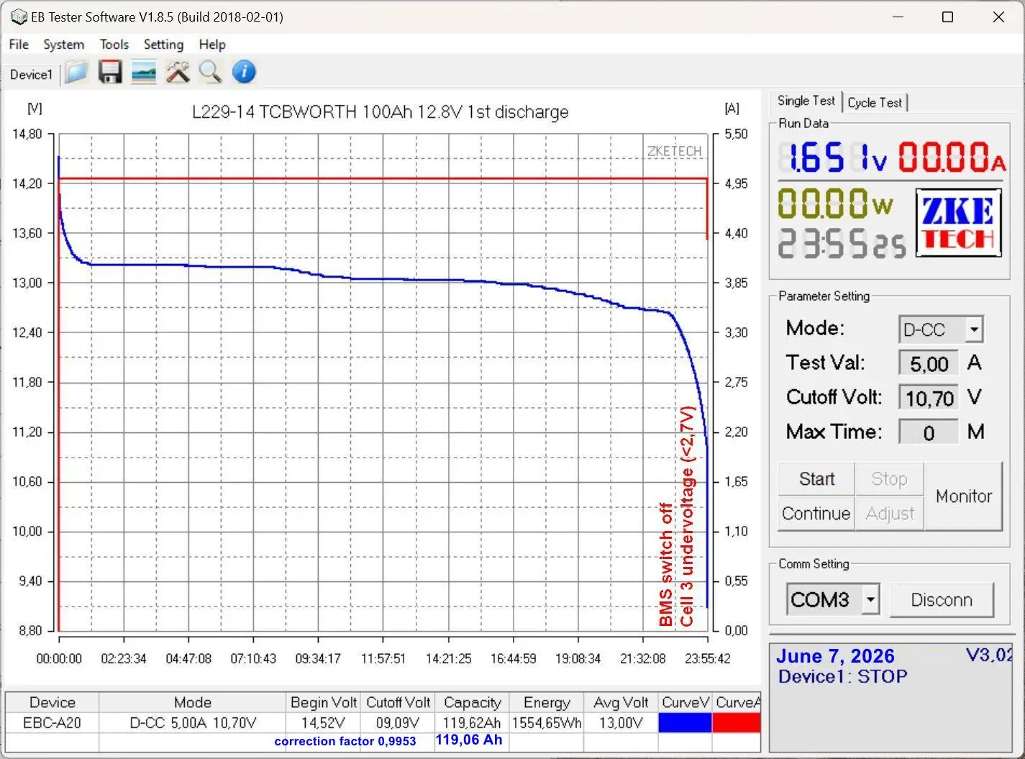The width and height of the screenshot is (1025, 759).
Task: Open the Tools menu
Action: (114, 45)
